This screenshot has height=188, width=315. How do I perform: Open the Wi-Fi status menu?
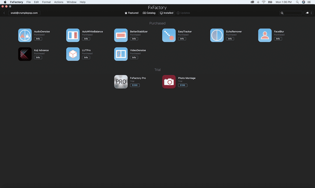pos(264,2)
